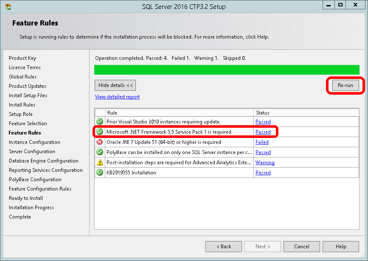Click green check icon for Visual Studio 2010 rule
The width and height of the screenshot is (368, 261).
tap(100, 121)
